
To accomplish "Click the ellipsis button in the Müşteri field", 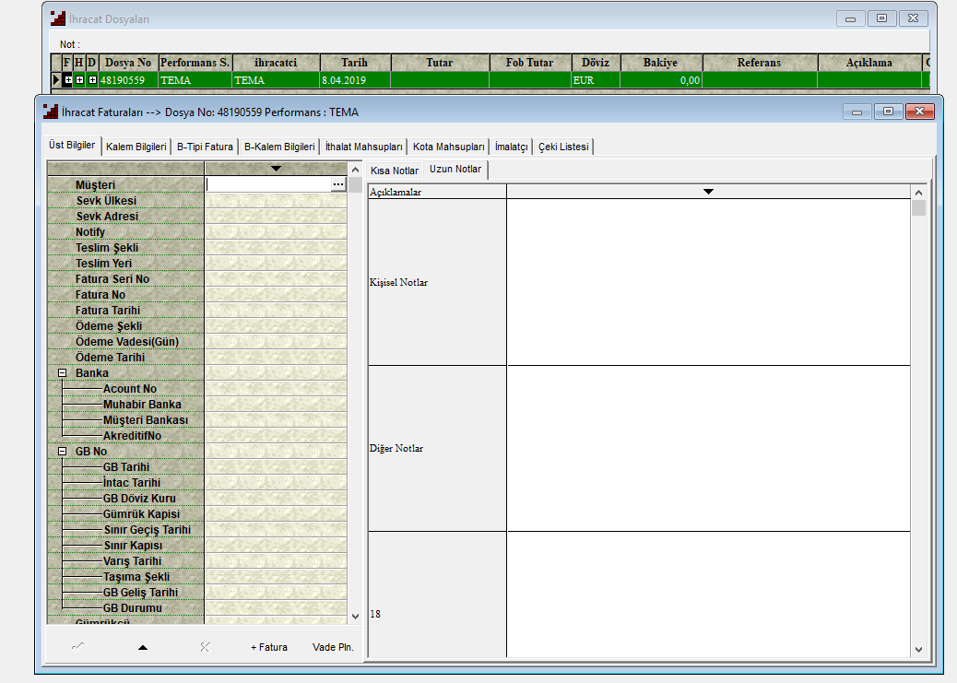I will coord(338,185).
